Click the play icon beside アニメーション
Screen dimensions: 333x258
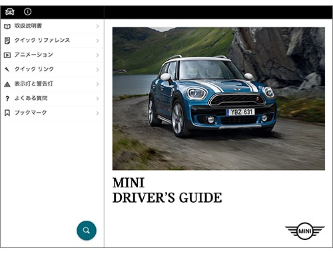point(7,55)
